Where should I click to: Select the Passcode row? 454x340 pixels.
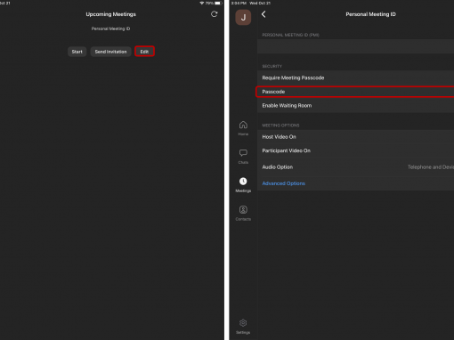[355, 92]
